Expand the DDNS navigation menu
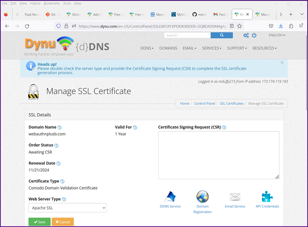Image resolution: width=308 pixels, height=227 pixels. (x=147, y=48)
